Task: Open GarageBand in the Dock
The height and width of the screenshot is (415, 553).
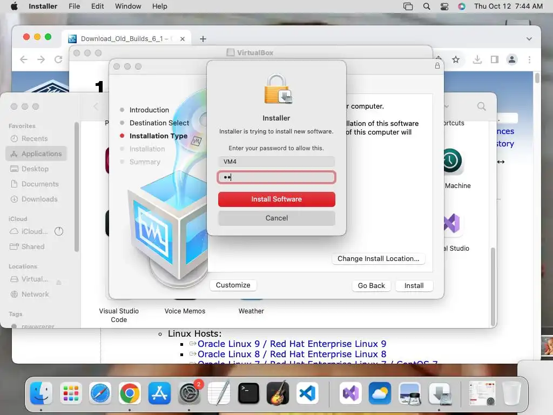Action: [278, 393]
